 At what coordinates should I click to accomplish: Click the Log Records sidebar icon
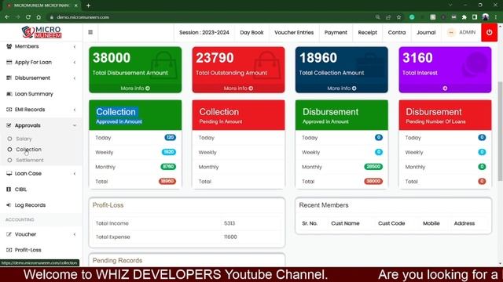(x=9, y=205)
